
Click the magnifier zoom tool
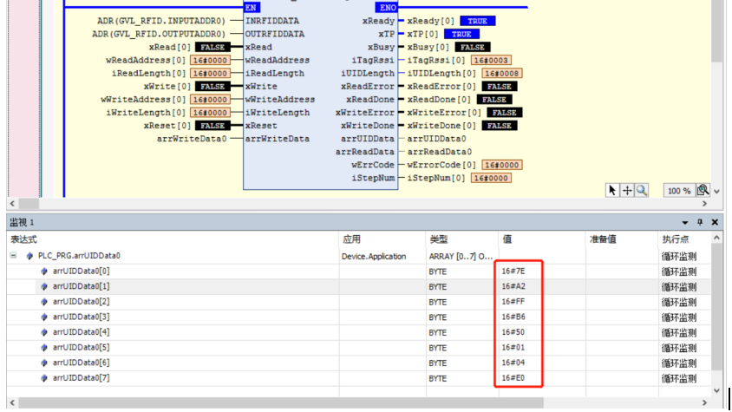coord(642,191)
